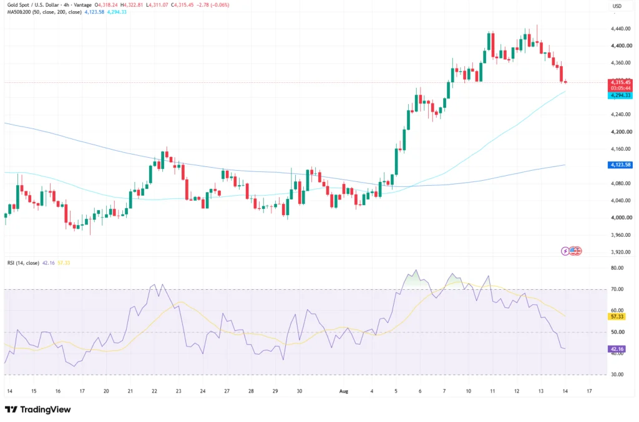Click the 3,920.00 price axis label
Viewport: 639px width, 422px height.
622,252
